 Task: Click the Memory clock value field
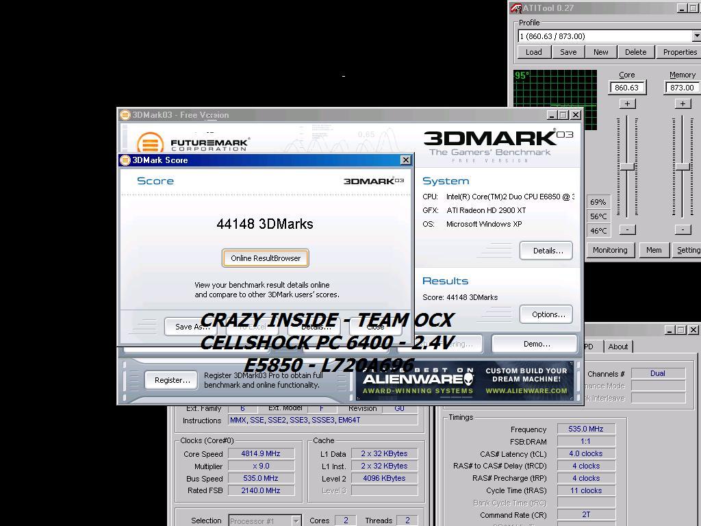[682, 88]
